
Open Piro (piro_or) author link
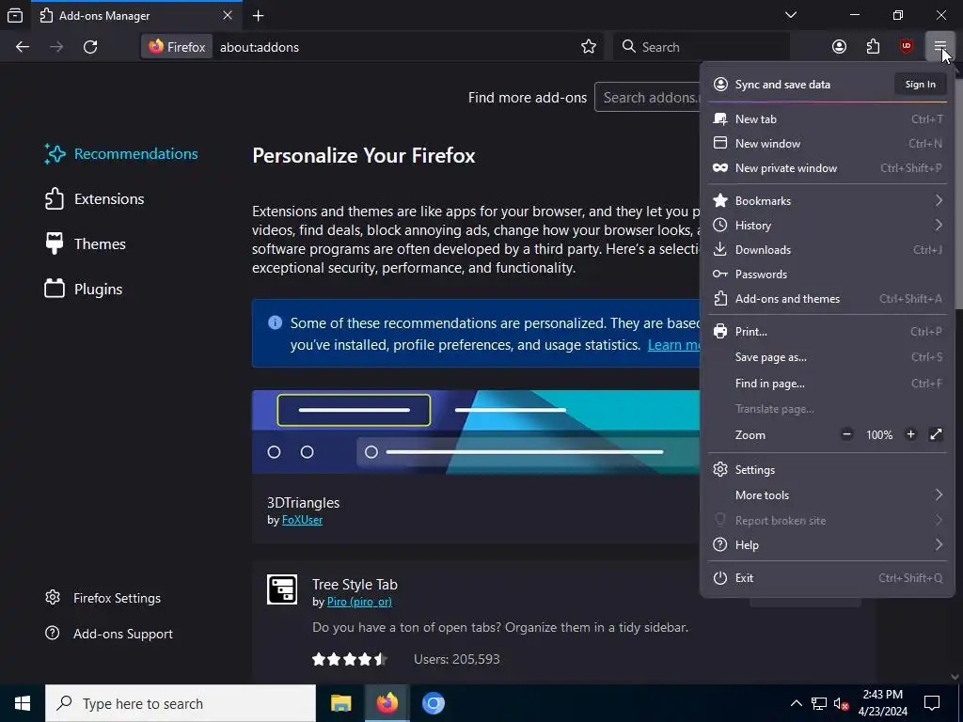point(359,602)
